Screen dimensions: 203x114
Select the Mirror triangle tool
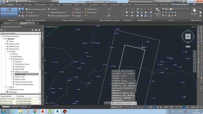tap(142, 12)
